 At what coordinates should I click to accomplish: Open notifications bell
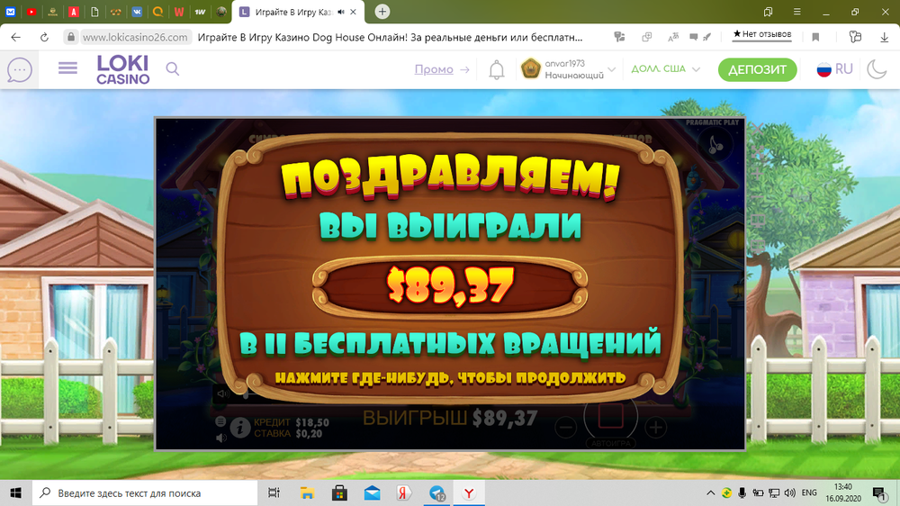[497, 69]
